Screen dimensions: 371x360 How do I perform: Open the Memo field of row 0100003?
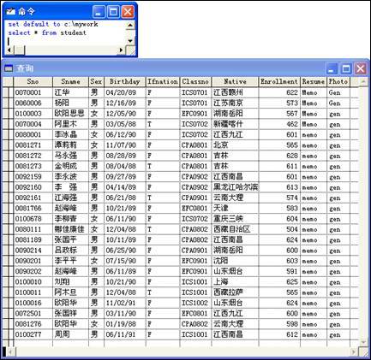click(314, 114)
